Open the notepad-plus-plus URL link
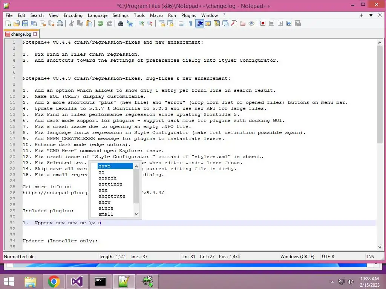This screenshot has width=386, height=289. tap(93, 193)
